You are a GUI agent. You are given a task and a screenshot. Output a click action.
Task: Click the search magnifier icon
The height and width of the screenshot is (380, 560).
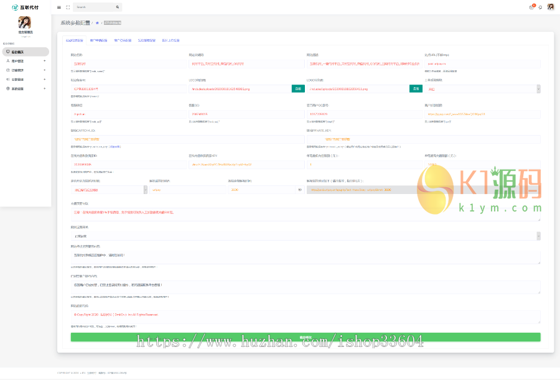tap(118, 7)
